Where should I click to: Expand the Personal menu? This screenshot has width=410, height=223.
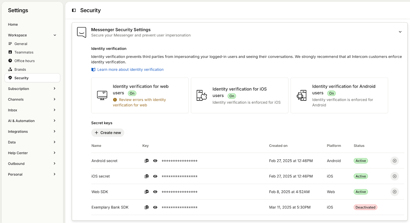(55, 174)
